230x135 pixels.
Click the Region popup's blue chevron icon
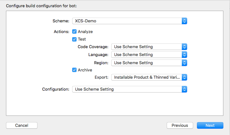point(185,63)
